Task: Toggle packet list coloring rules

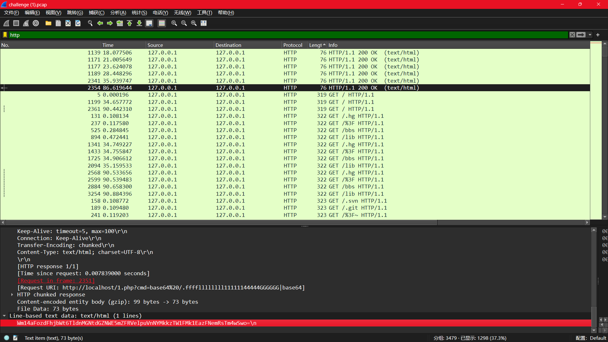Action: pyautogui.click(x=162, y=23)
